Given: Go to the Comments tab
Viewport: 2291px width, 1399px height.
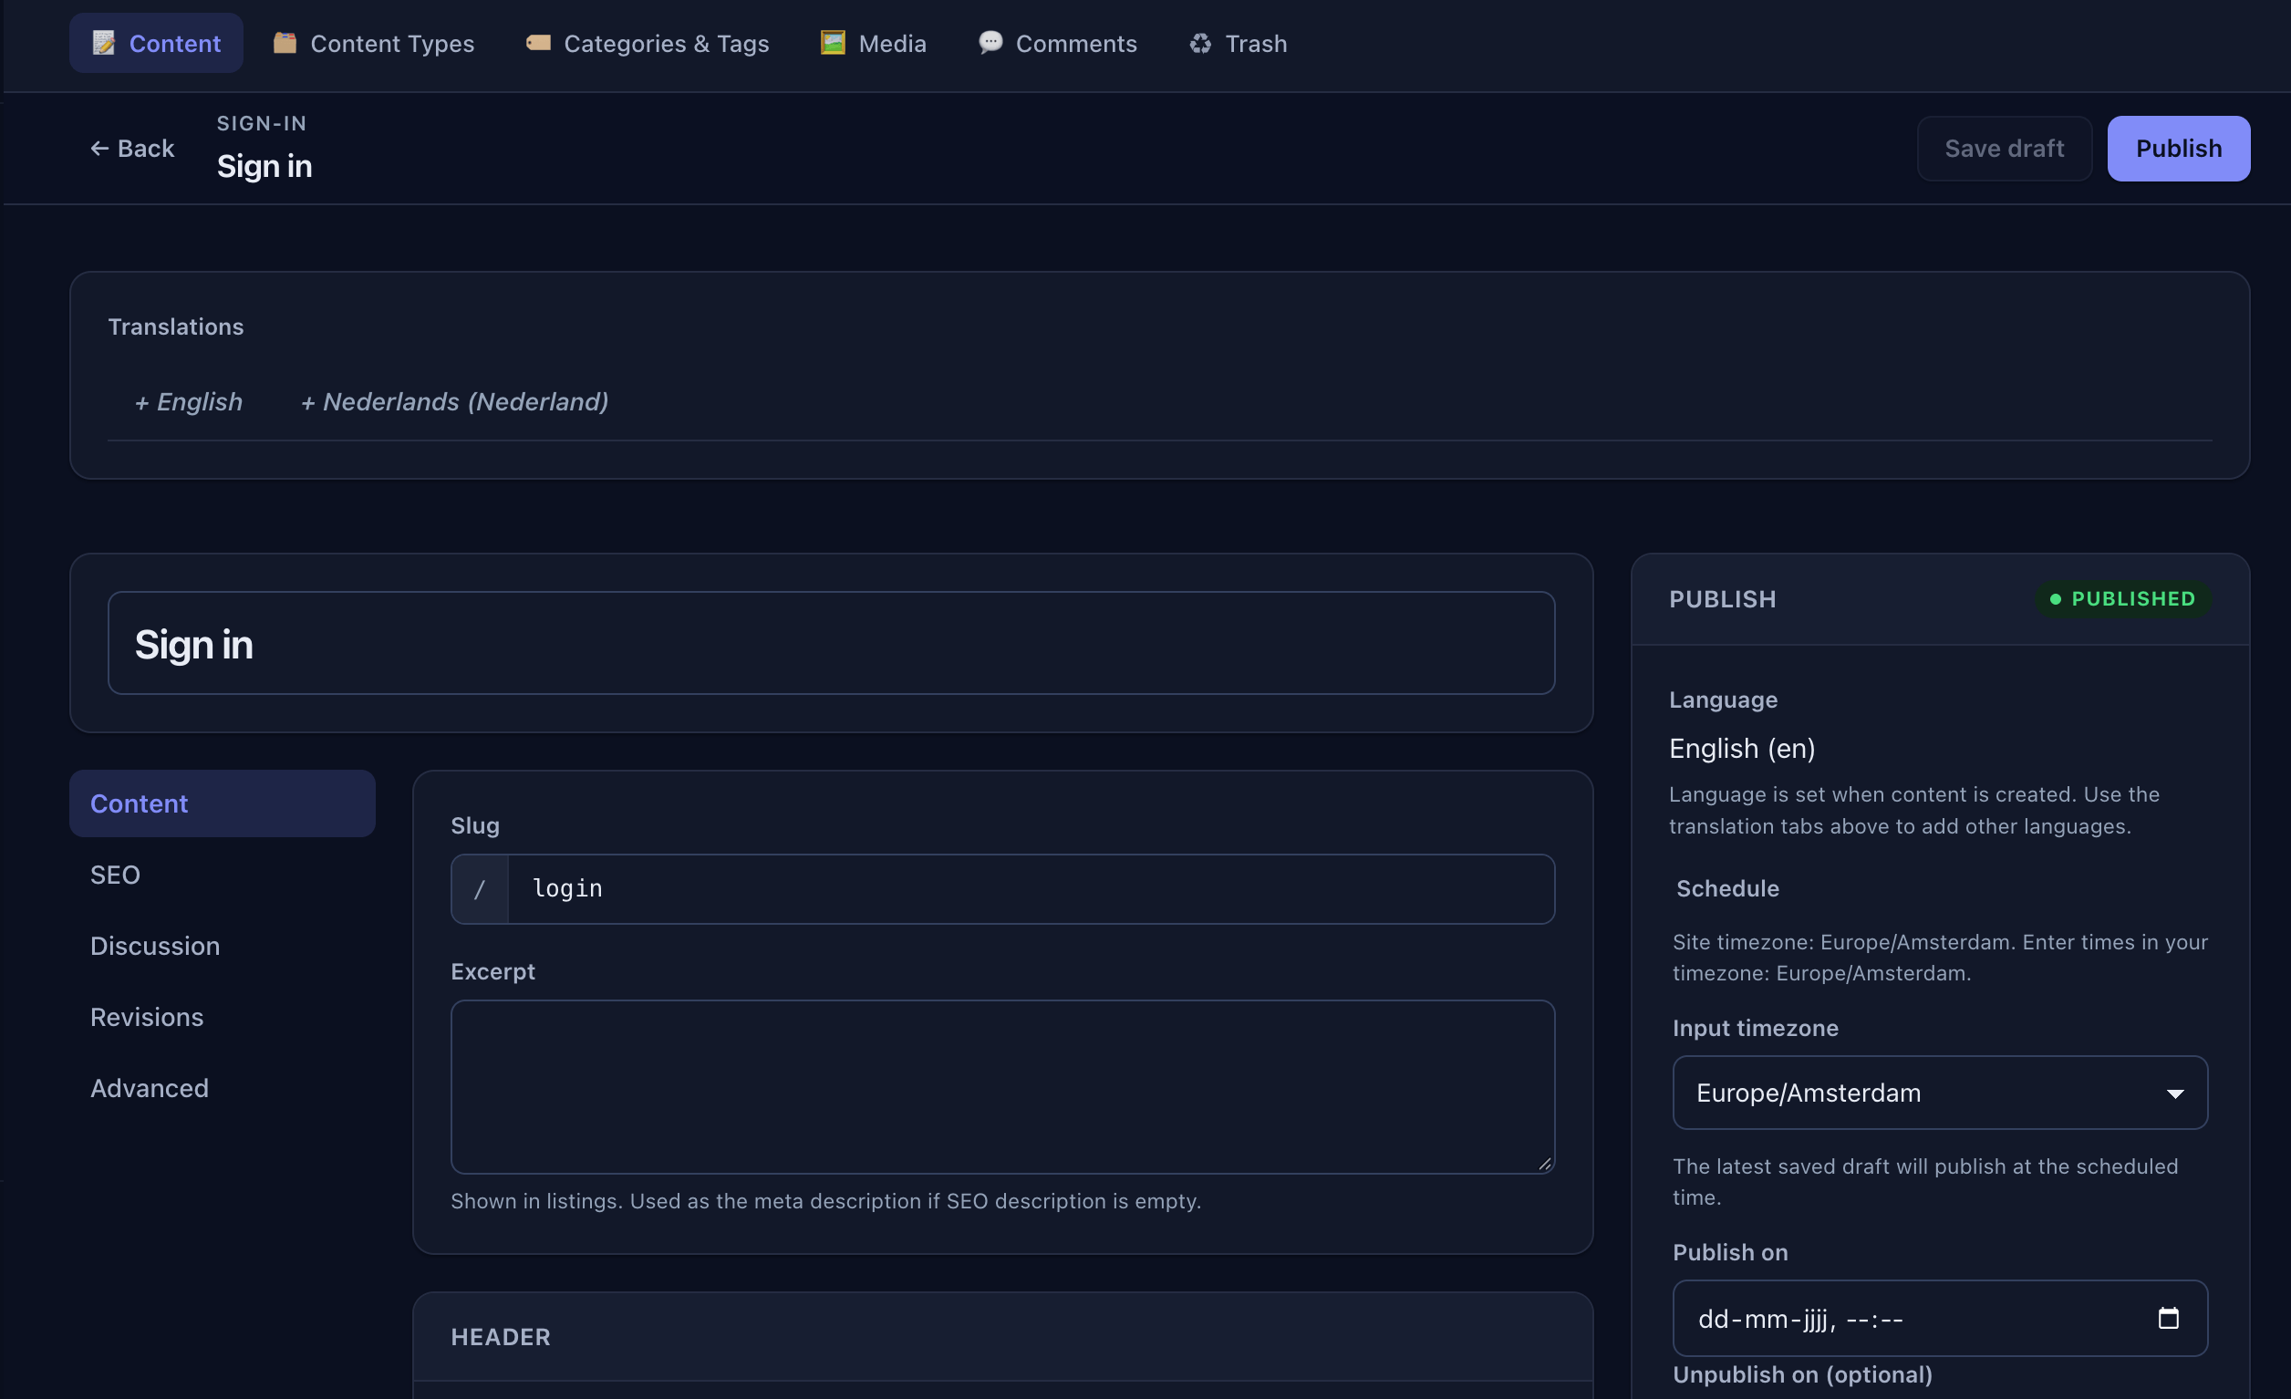Looking at the screenshot, I should pos(1058,44).
